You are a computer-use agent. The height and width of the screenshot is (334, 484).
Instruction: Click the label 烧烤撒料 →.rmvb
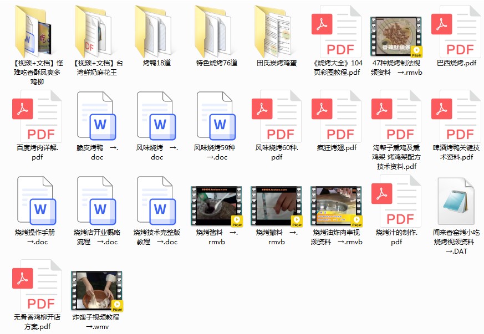pyautogui.click(x=277, y=237)
